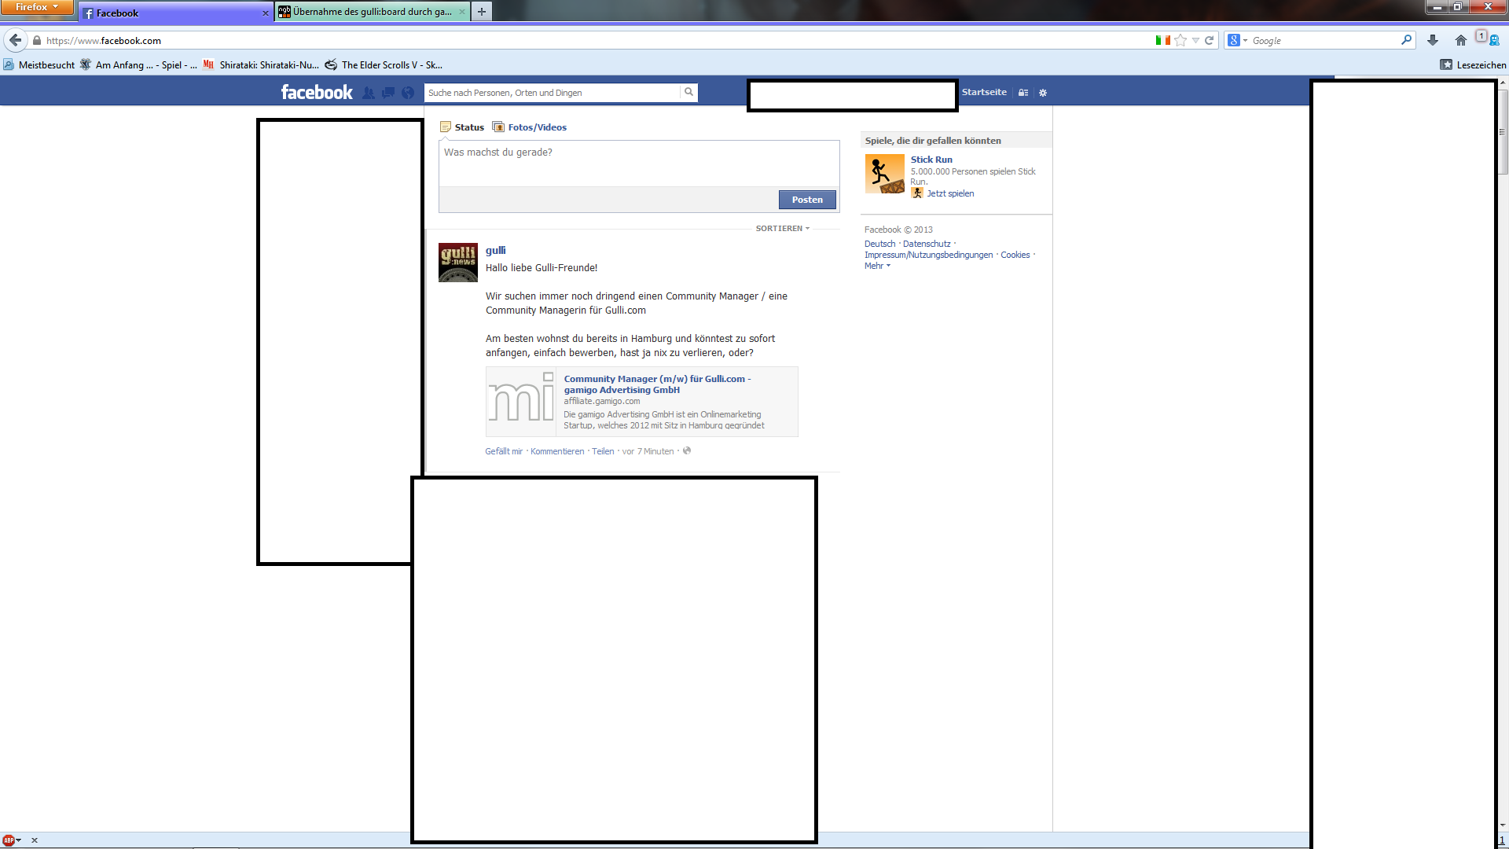Click the Facebook search magnifier button
The image size is (1509, 849).
click(x=688, y=92)
